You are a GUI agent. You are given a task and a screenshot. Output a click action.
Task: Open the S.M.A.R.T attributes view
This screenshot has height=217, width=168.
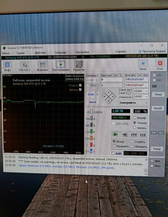pos(24,66)
